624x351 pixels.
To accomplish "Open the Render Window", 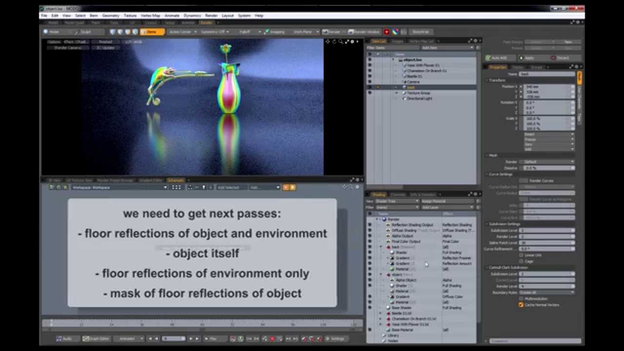I will pos(364,32).
